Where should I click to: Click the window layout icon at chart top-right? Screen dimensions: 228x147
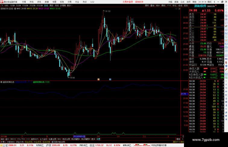click(x=179, y=9)
